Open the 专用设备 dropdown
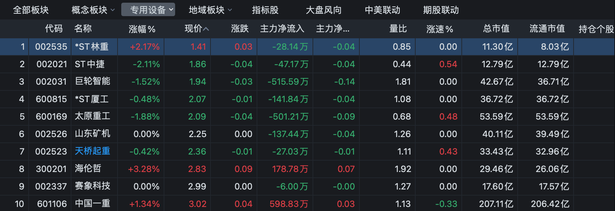 click(148, 10)
